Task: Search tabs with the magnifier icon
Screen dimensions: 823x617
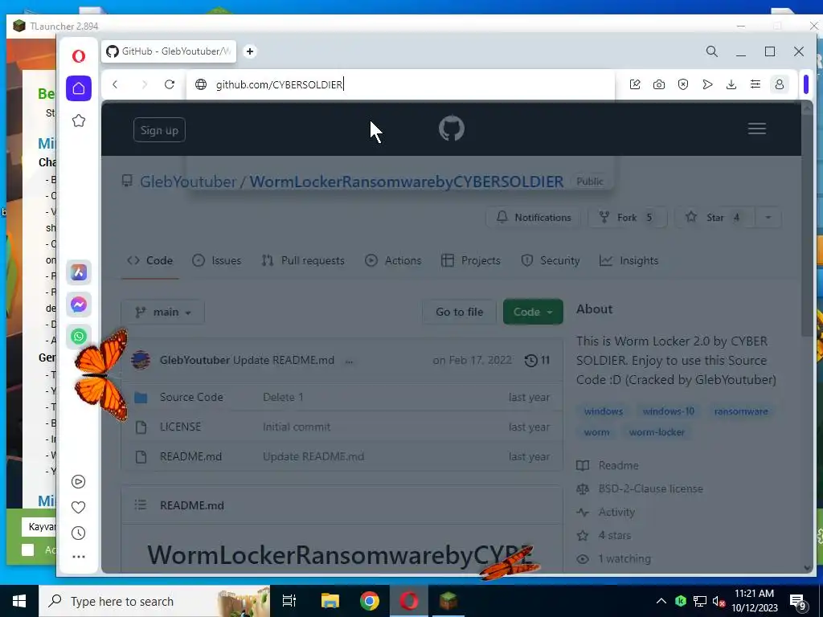Action: tap(712, 51)
